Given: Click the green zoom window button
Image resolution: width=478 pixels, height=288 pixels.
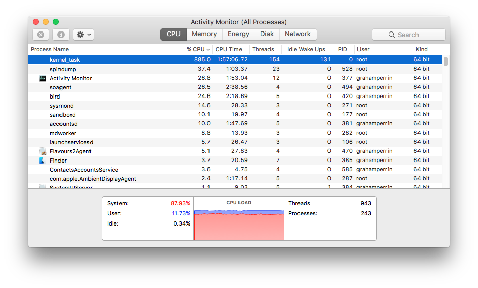Looking at the screenshot, I should point(56,22).
